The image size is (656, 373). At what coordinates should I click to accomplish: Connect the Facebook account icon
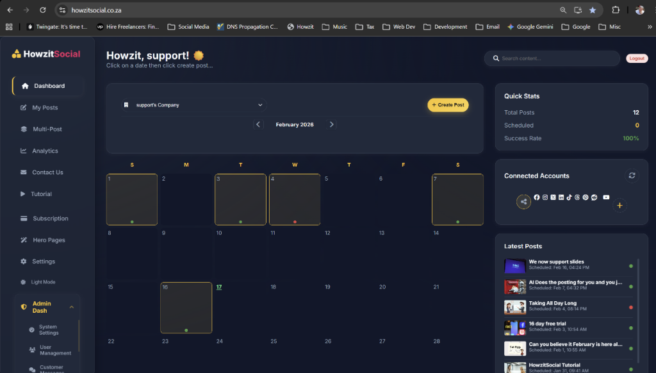[x=537, y=197]
